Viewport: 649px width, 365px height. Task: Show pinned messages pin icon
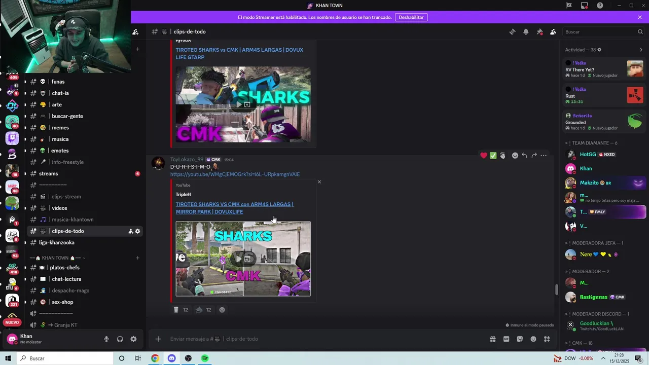tap(539, 31)
